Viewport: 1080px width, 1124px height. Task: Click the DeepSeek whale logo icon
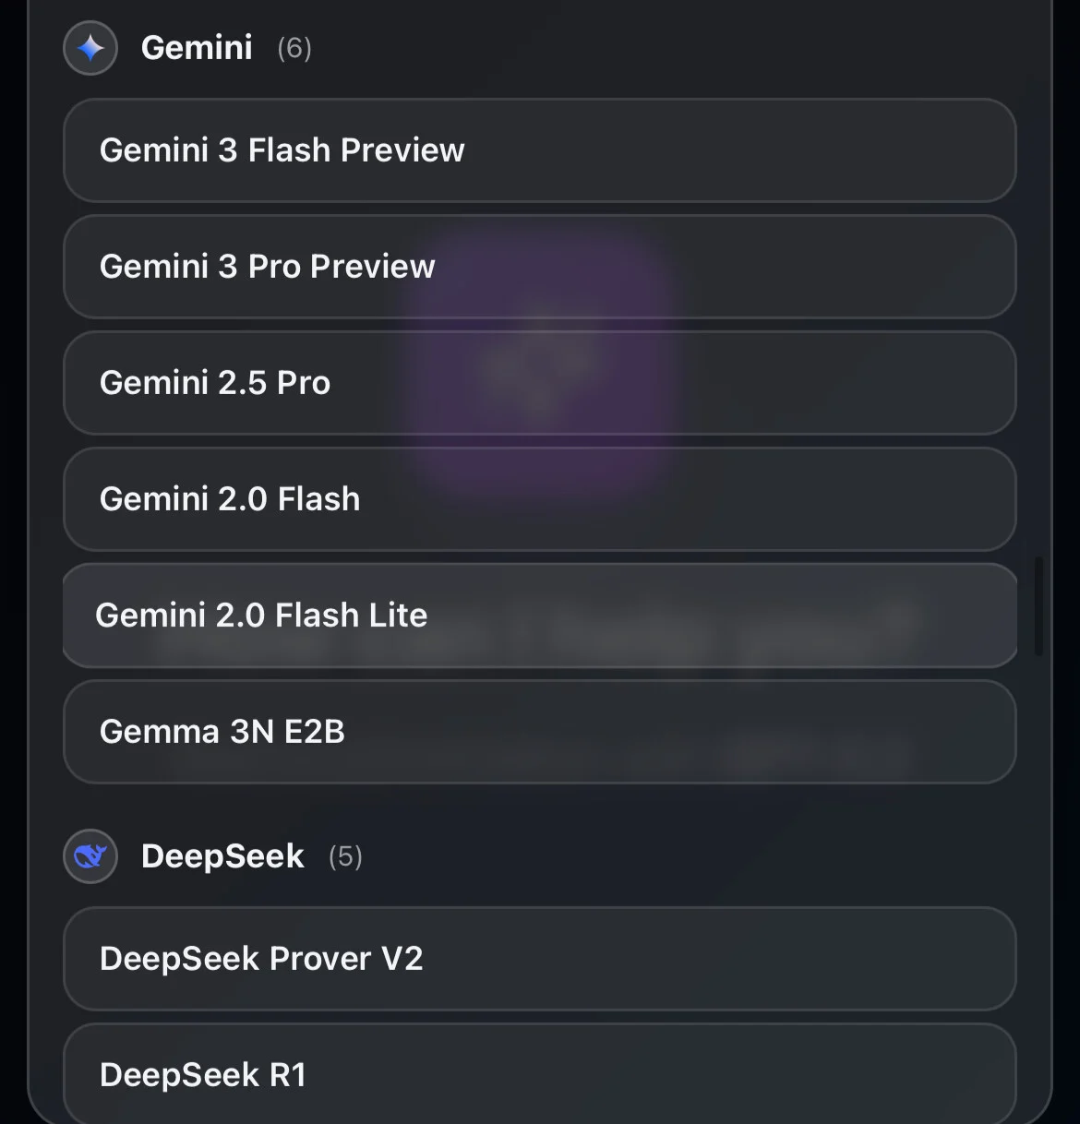pyautogui.click(x=90, y=856)
